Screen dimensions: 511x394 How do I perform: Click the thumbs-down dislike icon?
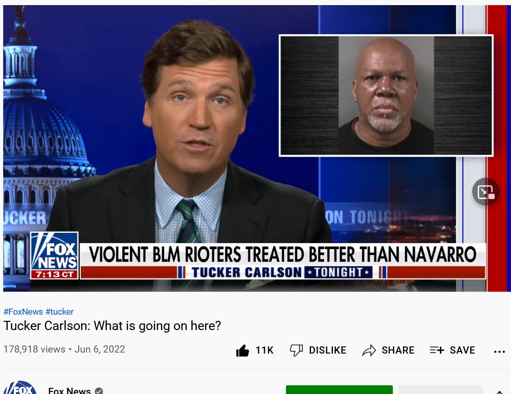click(x=296, y=351)
